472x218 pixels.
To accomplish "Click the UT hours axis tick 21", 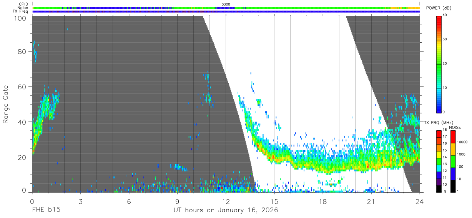I will 371,201.
